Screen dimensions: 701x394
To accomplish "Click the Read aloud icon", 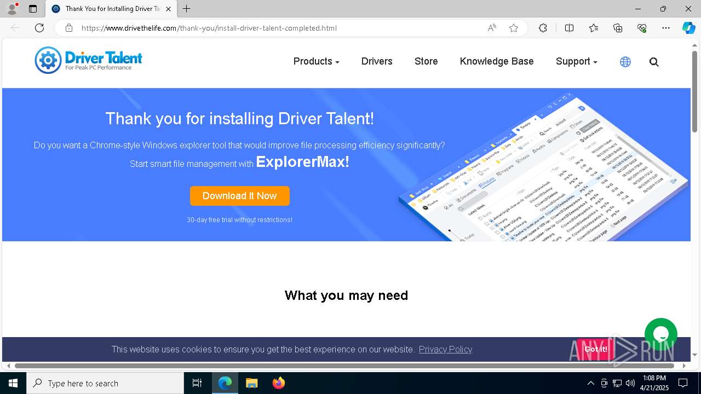I will pyautogui.click(x=492, y=28).
